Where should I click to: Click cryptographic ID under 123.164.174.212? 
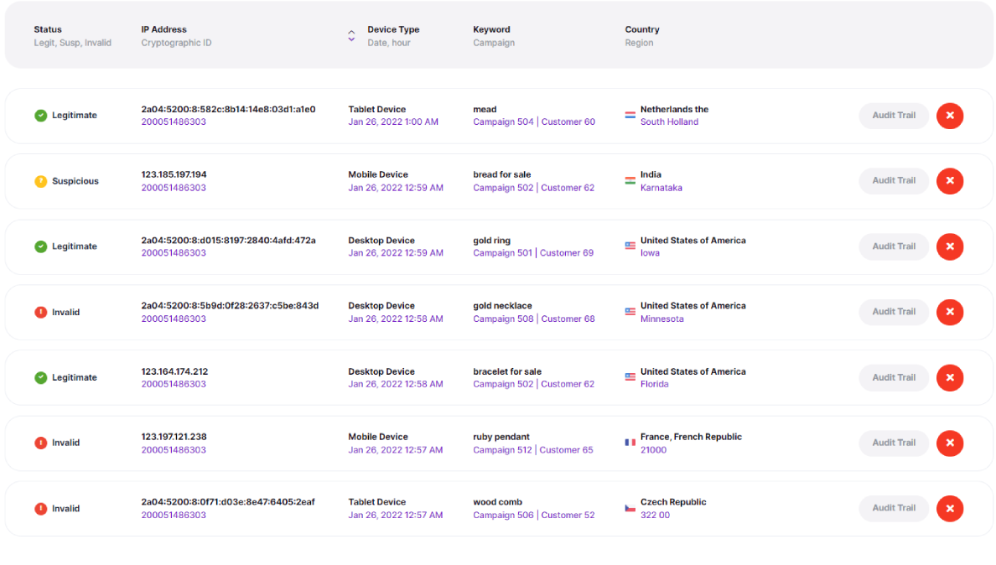[174, 384]
